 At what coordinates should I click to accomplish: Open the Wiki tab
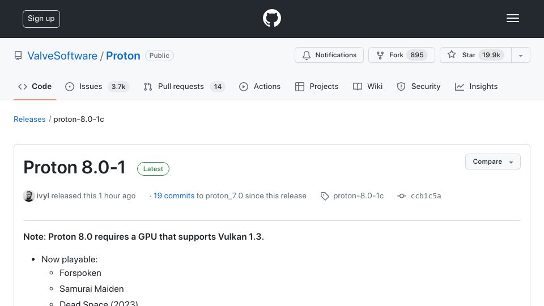click(x=367, y=86)
